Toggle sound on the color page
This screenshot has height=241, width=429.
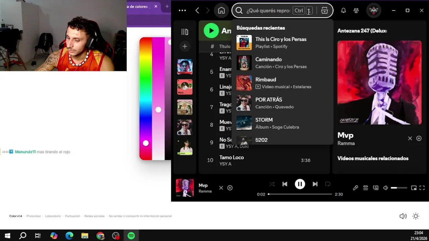click(x=403, y=216)
